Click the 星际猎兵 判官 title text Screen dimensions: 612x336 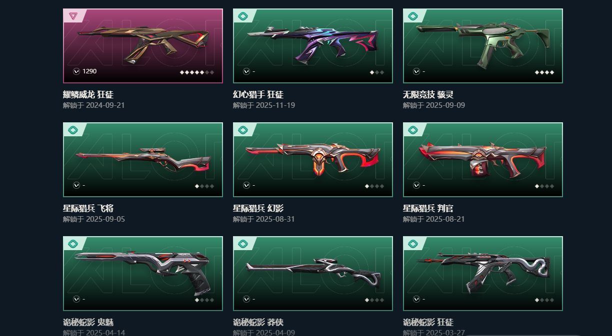coord(428,208)
